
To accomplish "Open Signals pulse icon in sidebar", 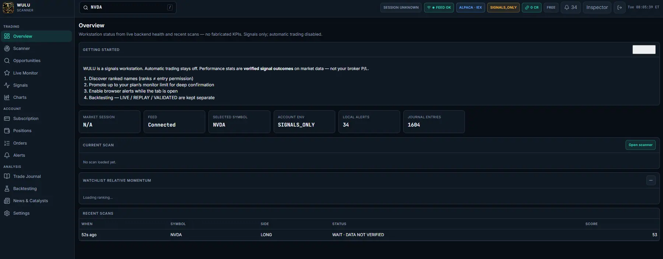I will tap(7, 85).
